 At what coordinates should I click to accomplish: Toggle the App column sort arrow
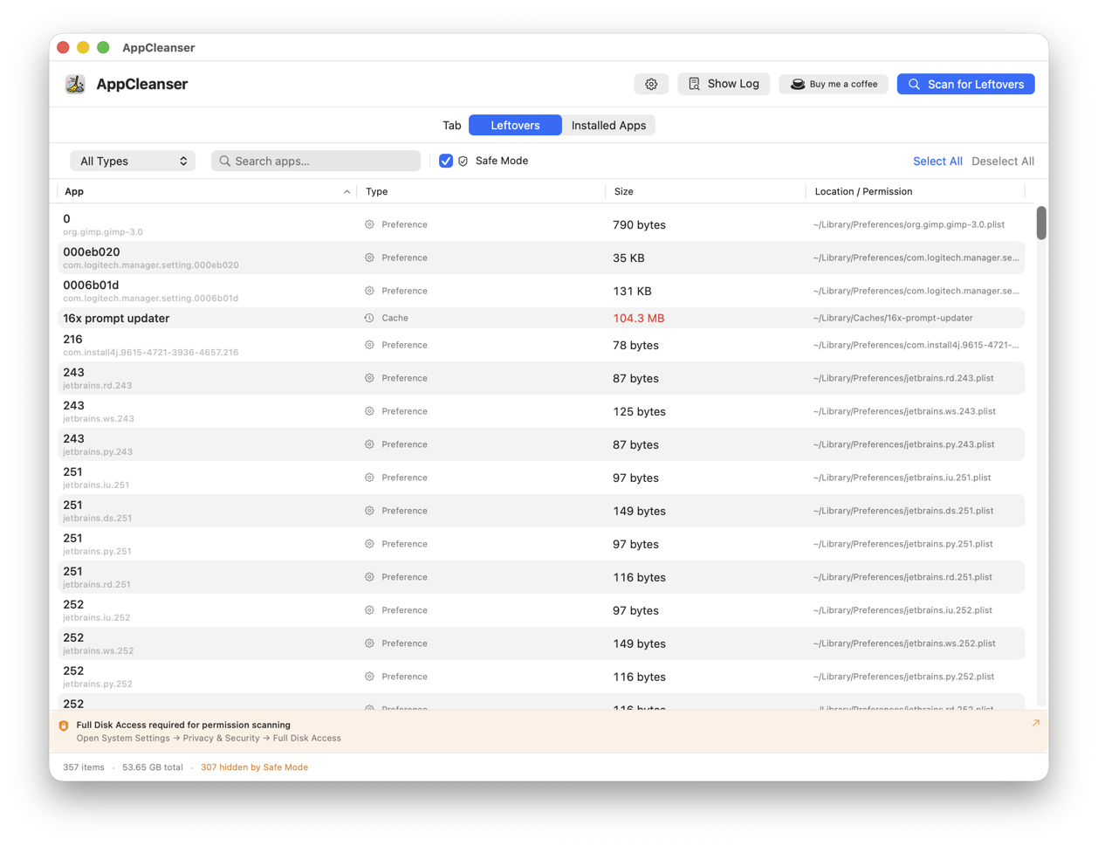[347, 192]
